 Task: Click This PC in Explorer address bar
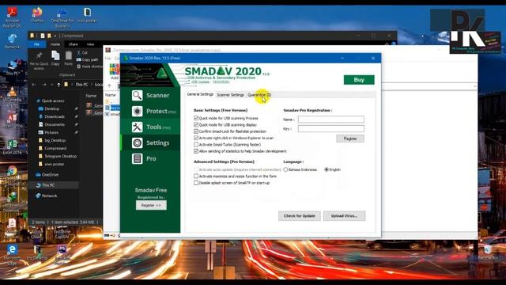pyautogui.click(x=81, y=85)
